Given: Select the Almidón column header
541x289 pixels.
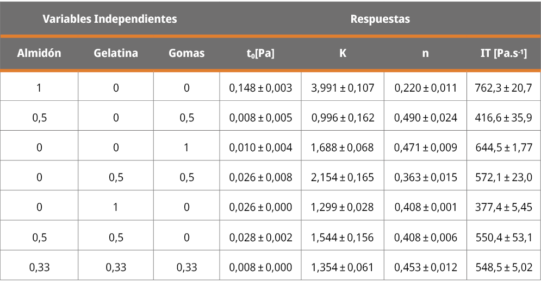Looking at the screenshot, I should point(39,53).
